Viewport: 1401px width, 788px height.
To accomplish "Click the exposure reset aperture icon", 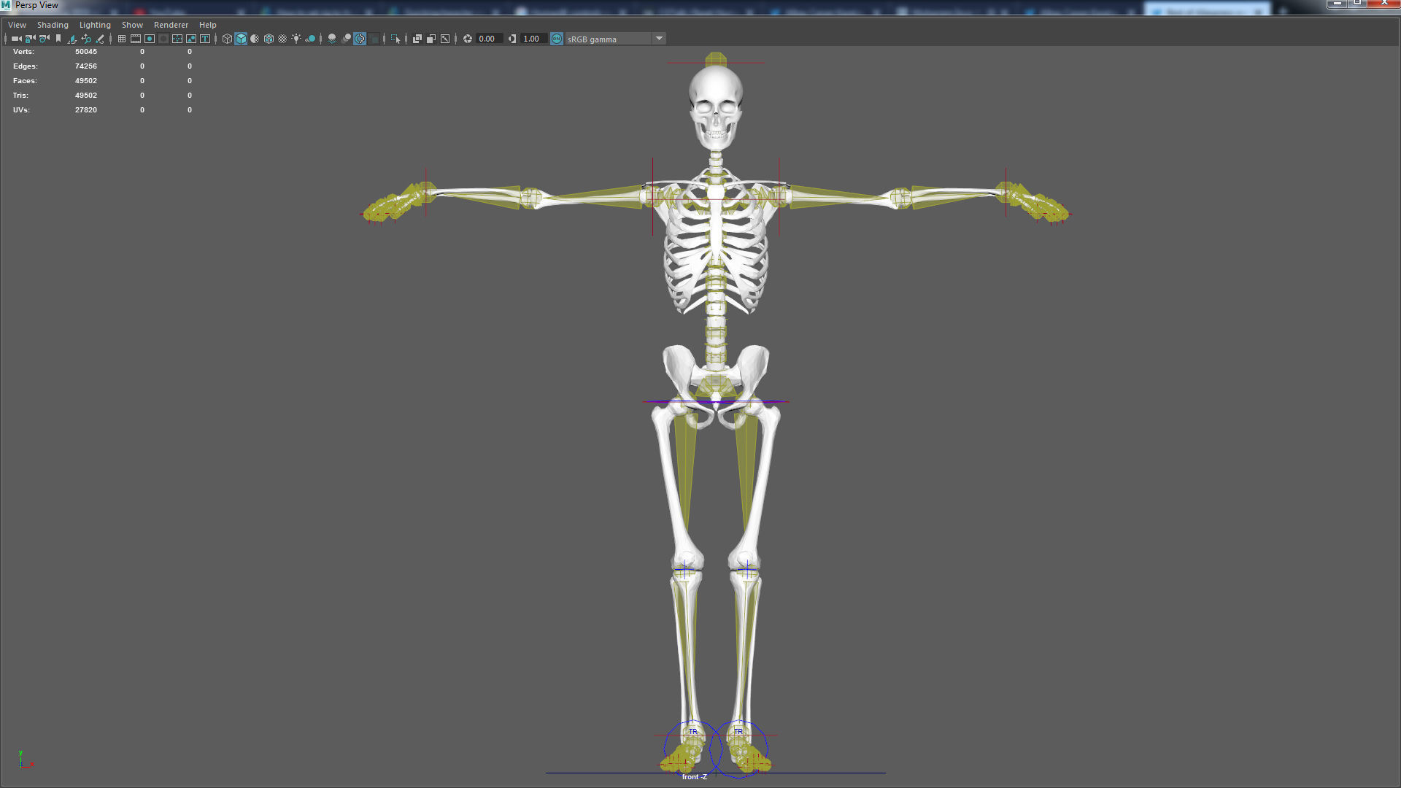I will click(x=468, y=39).
